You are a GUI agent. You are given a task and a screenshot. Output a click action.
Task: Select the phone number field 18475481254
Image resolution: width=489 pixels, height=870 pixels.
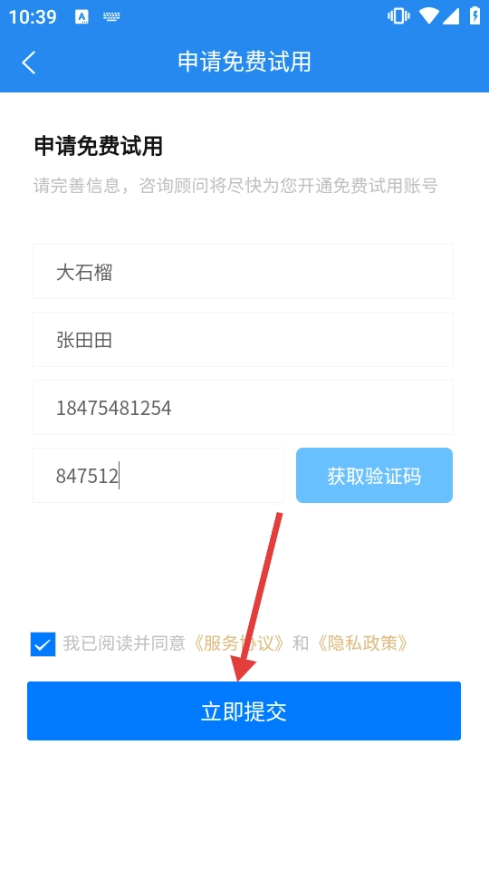(x=243, y=407)
